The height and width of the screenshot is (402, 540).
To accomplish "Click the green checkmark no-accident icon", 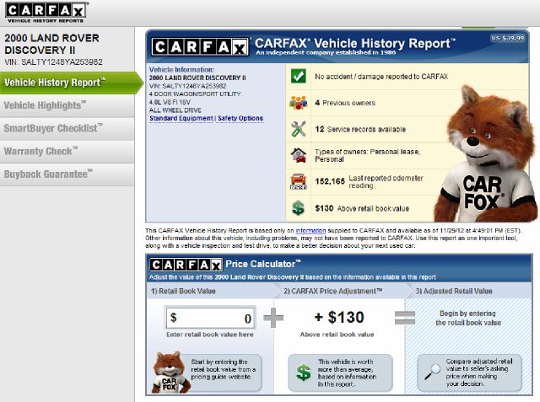I will 298,76.
